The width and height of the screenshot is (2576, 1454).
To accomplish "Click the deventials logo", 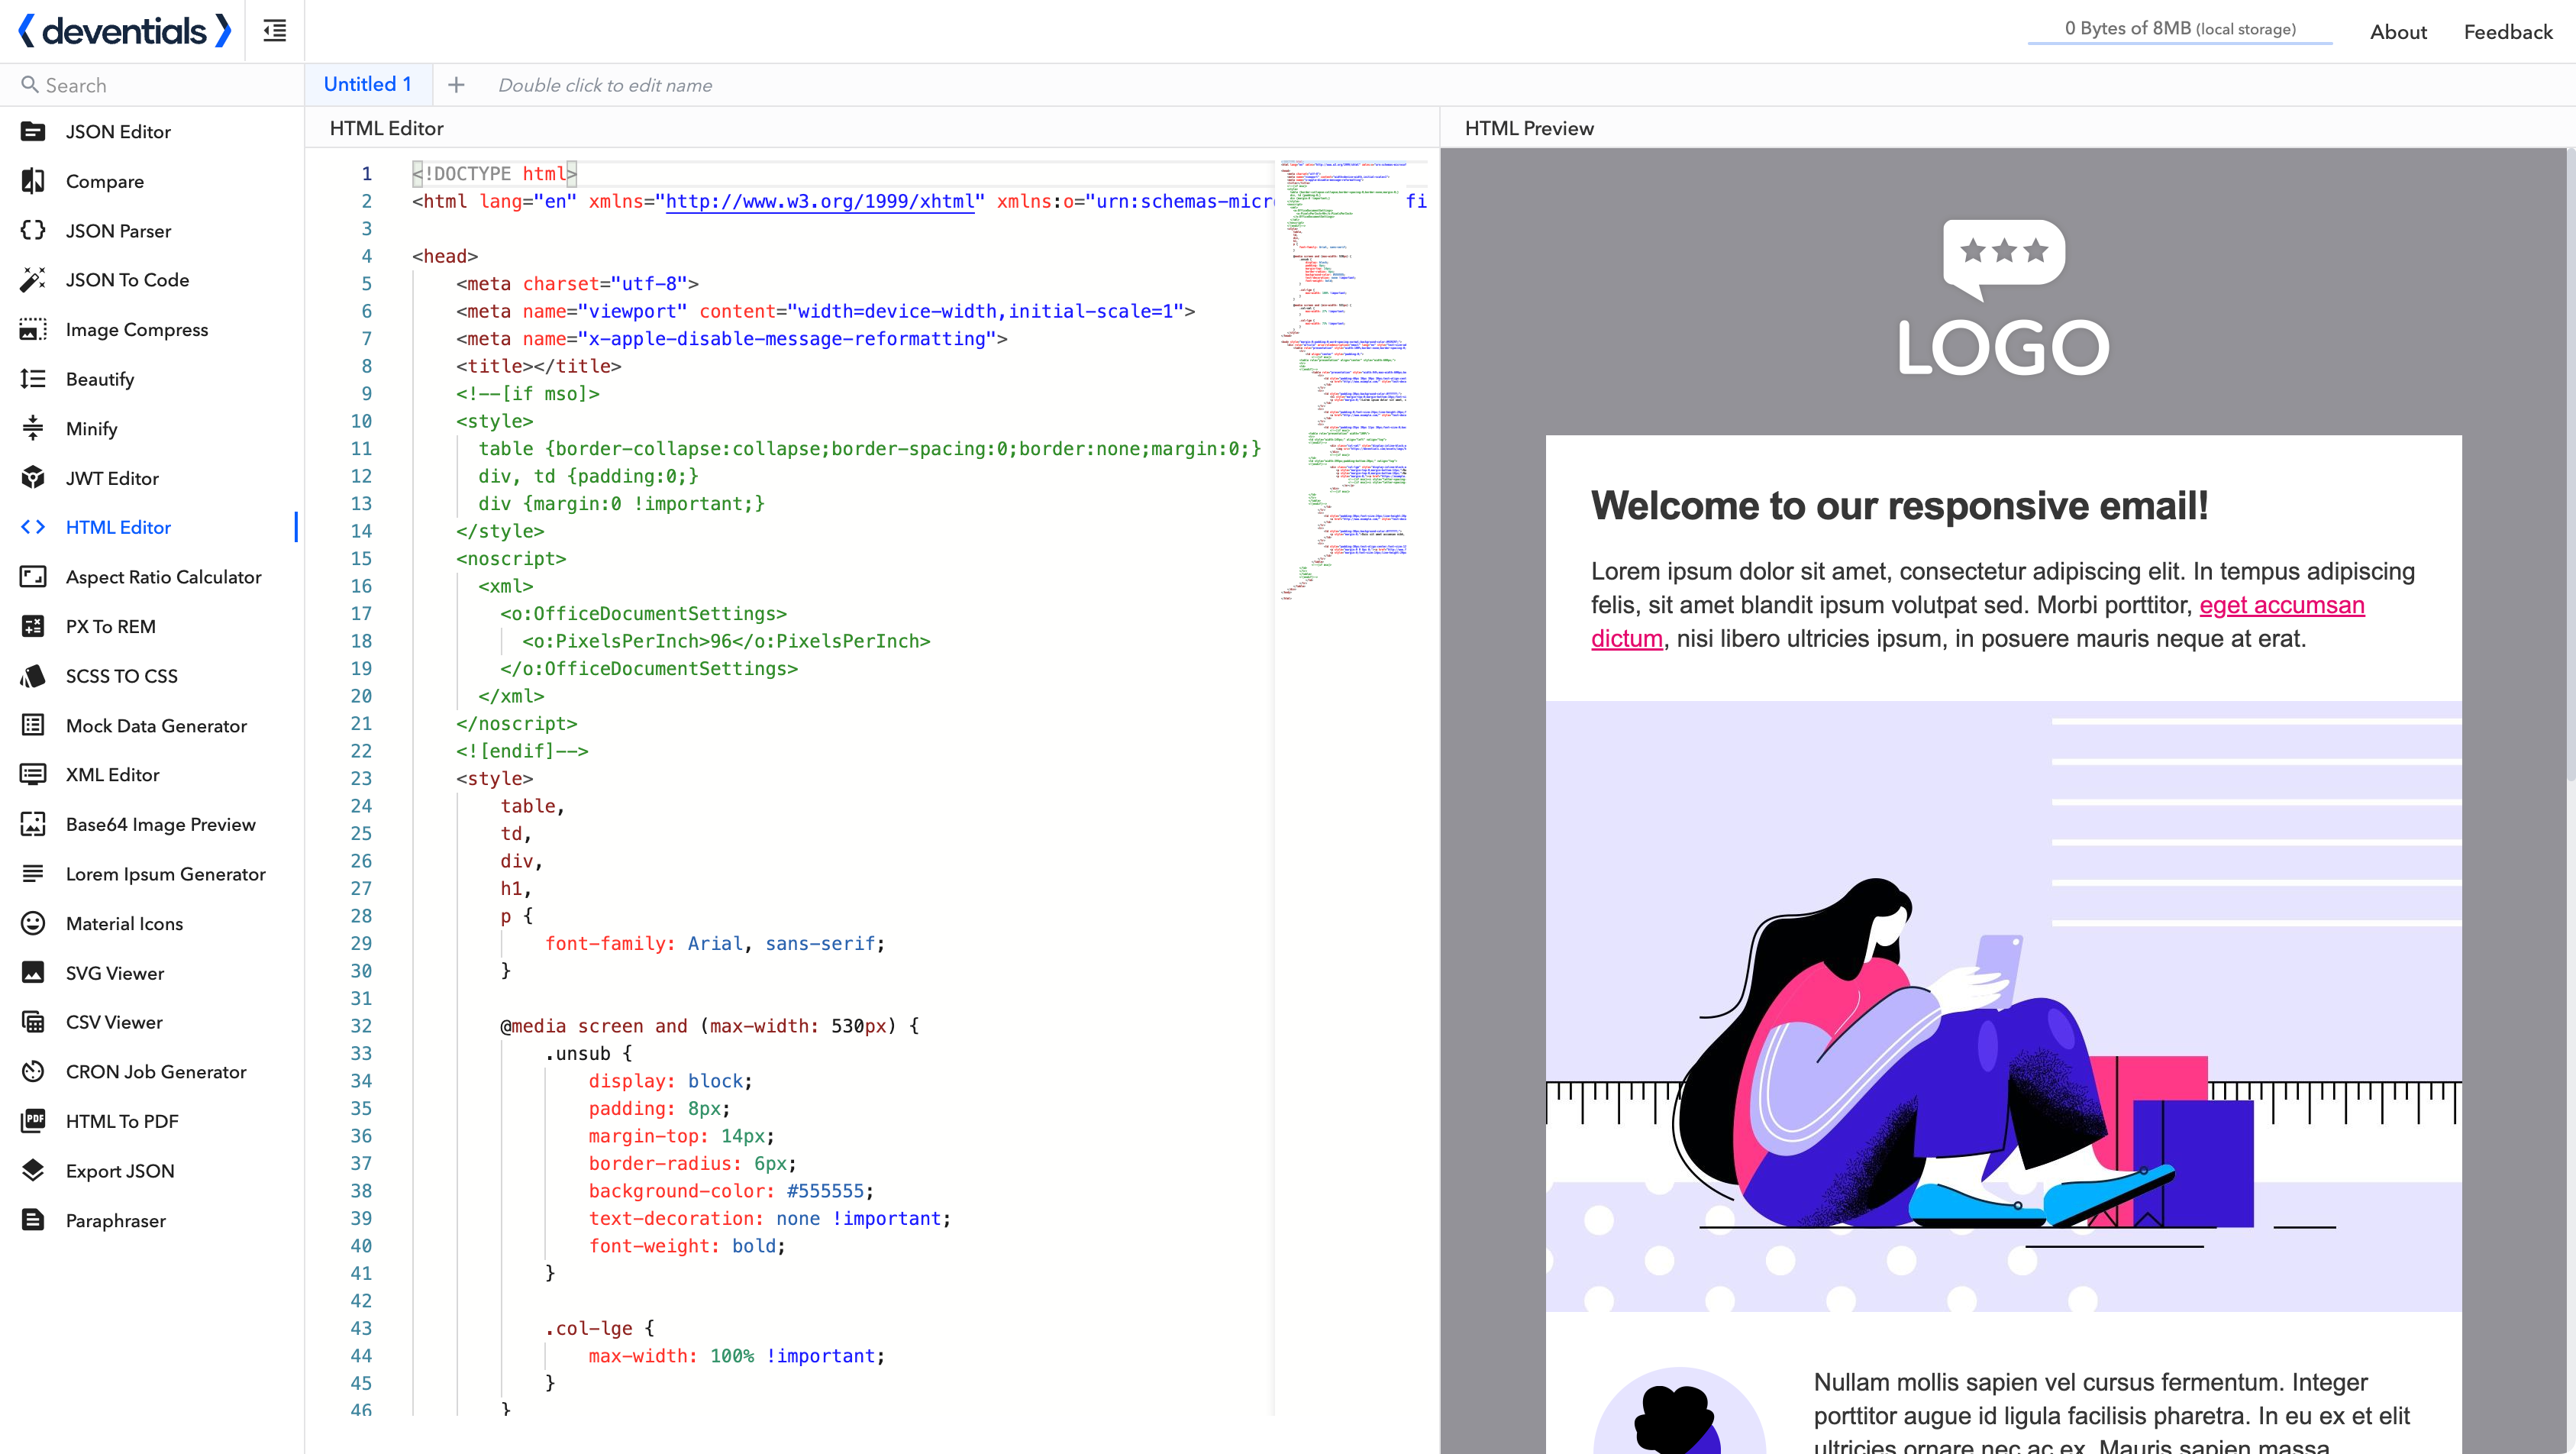I will (124, 31).
